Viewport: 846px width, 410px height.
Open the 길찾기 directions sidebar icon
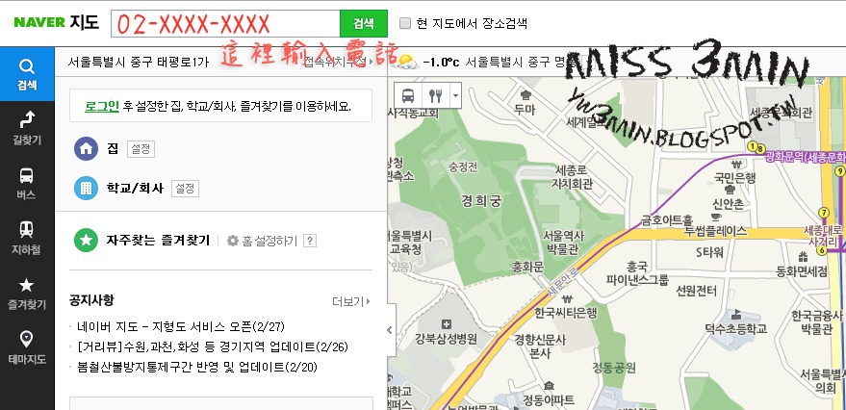(26, 128)
